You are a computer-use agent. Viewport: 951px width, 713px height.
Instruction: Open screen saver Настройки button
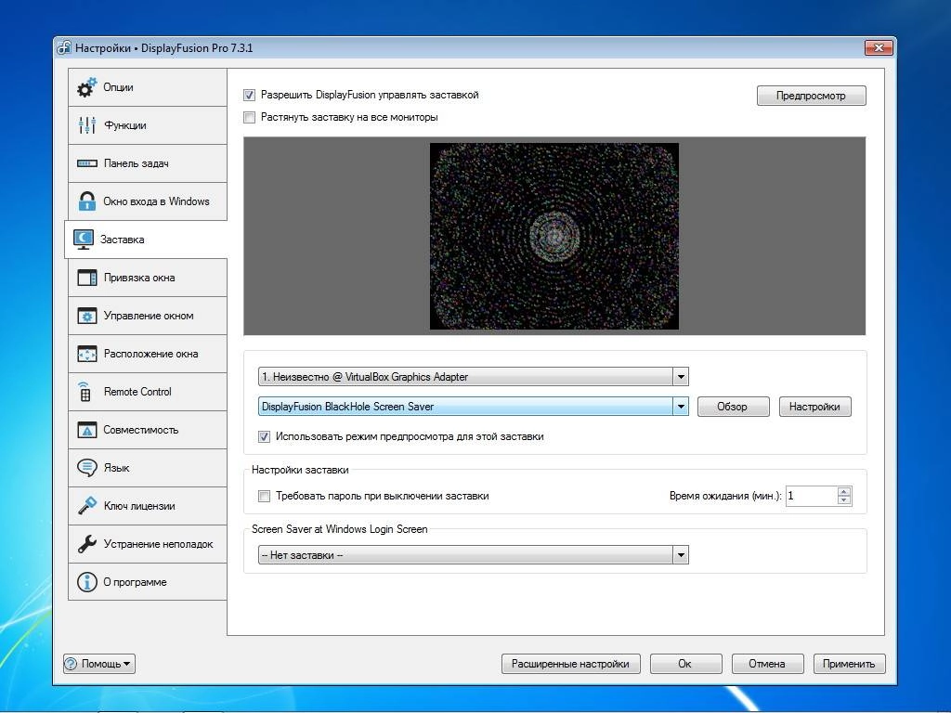814,407
